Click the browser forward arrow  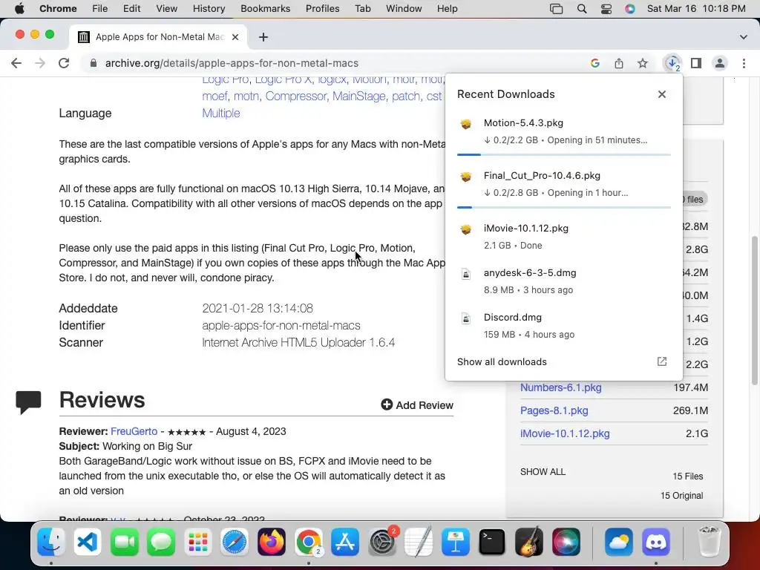(40, 63)
